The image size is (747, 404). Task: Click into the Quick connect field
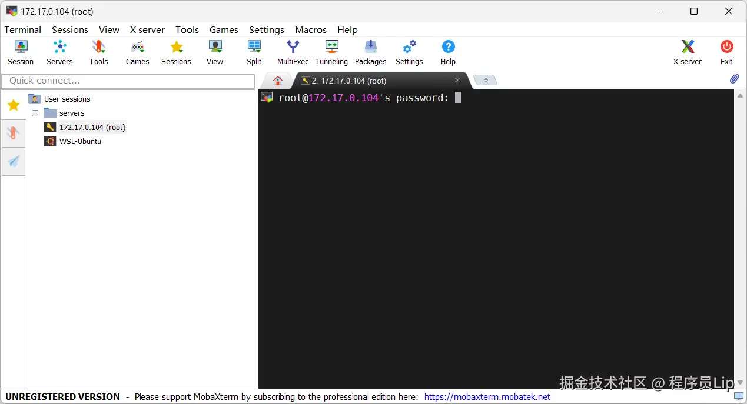128,81
